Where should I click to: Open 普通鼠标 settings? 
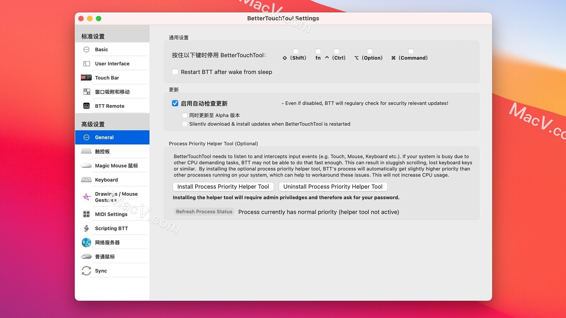pos(112,256)
